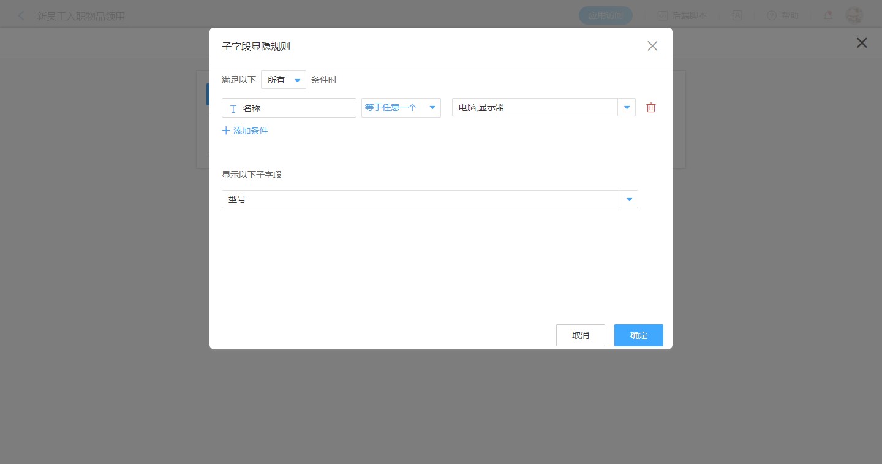Click 添加条件 to add a condition
Viewport: 882px width, 464px height.
pyautogui.click(x=245, y=131)
